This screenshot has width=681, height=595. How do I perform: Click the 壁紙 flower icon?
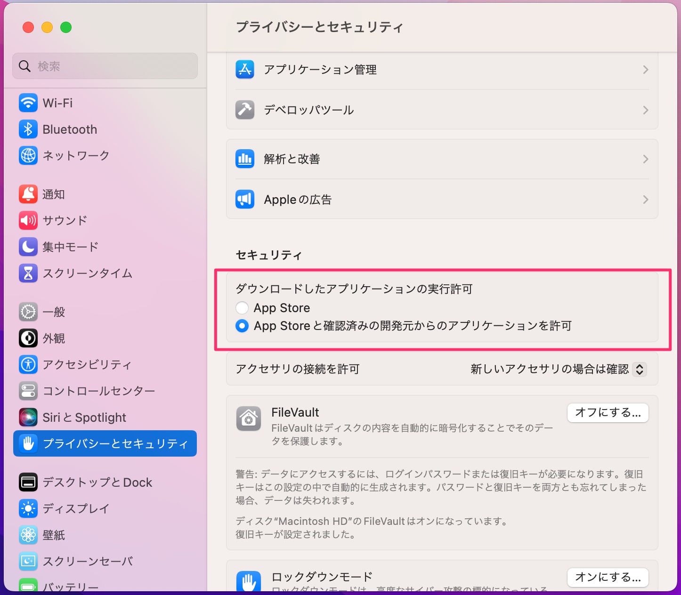point(28,535)
